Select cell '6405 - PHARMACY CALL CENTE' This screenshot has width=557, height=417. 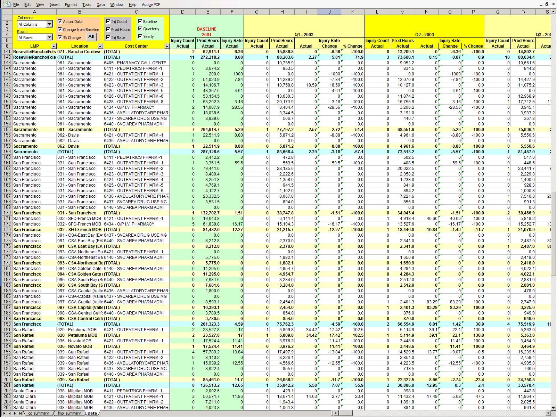click(136, 63)
